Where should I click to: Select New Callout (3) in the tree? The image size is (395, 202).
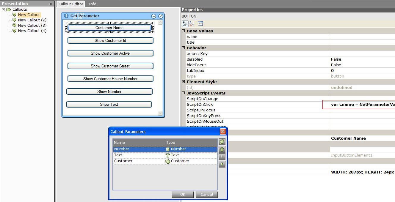[32, 25]
